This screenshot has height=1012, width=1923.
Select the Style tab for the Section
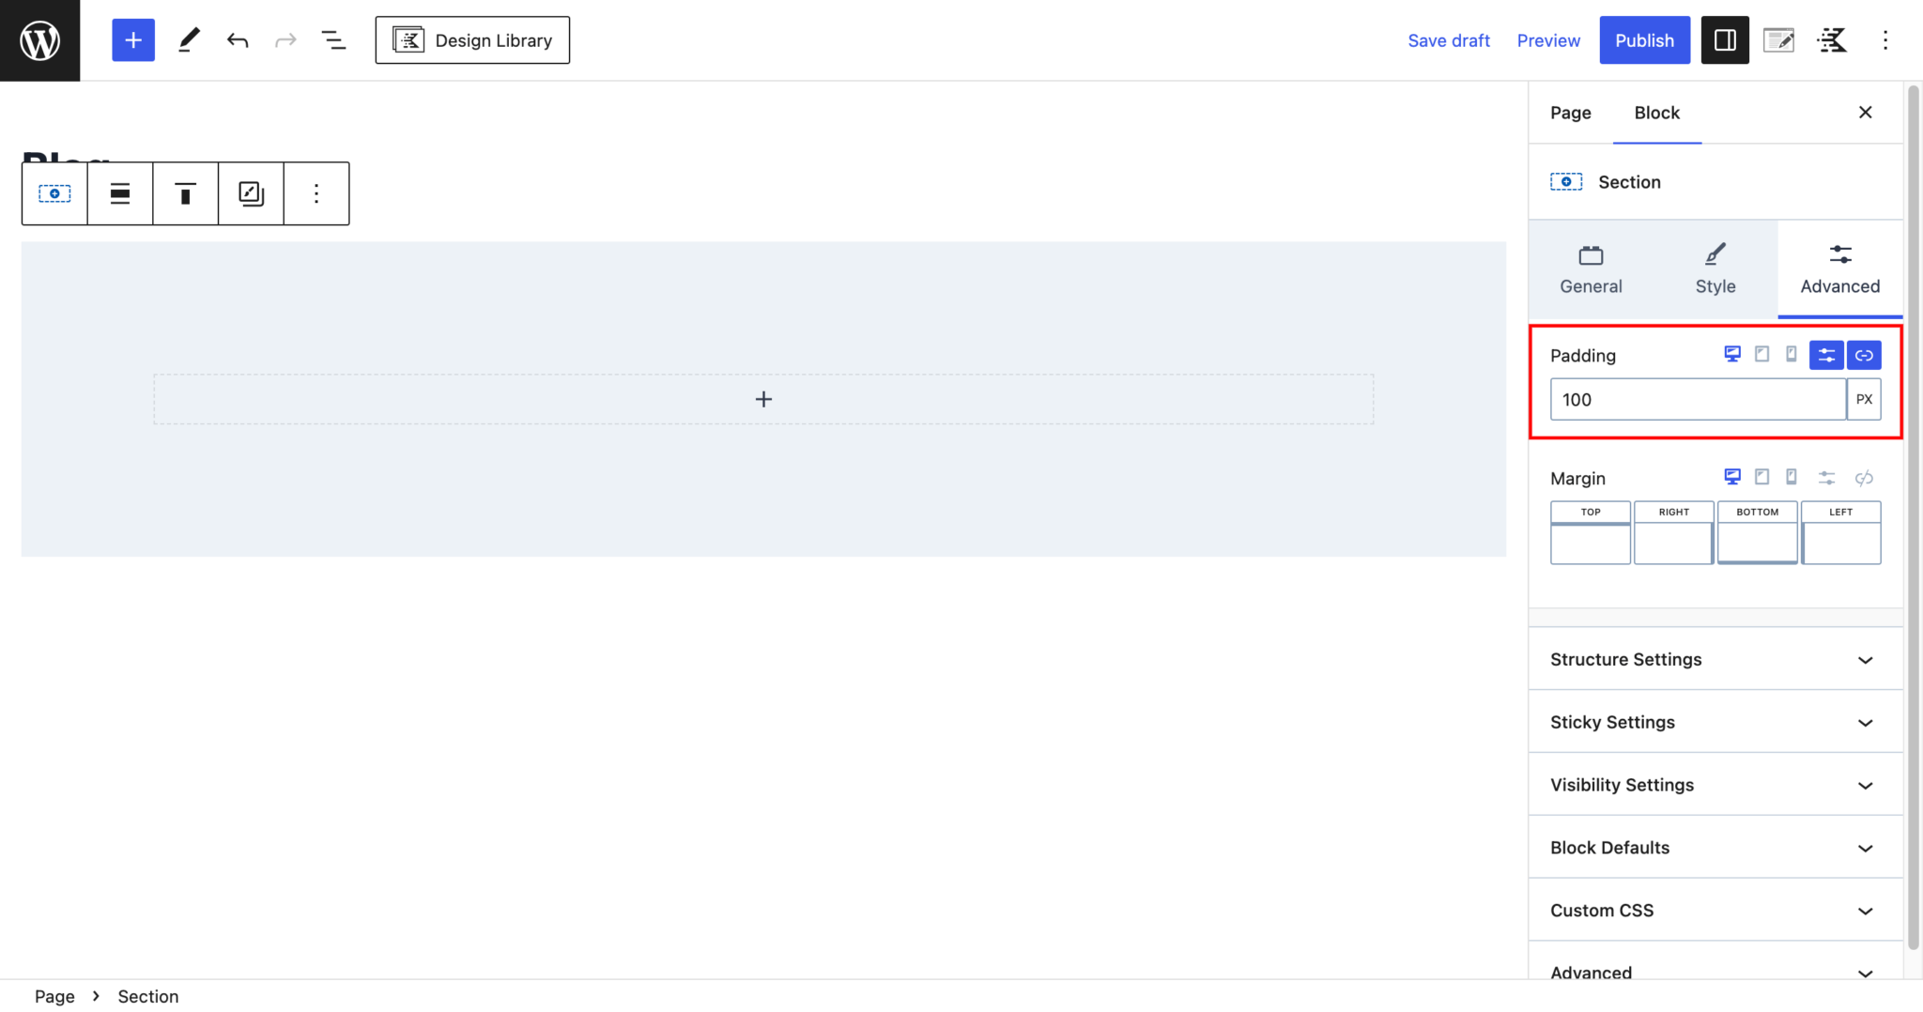(1714, 268)
